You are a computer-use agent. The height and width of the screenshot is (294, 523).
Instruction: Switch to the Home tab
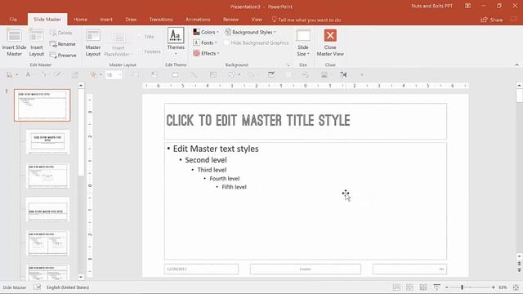pyautogui.click(x=80, y=20)
